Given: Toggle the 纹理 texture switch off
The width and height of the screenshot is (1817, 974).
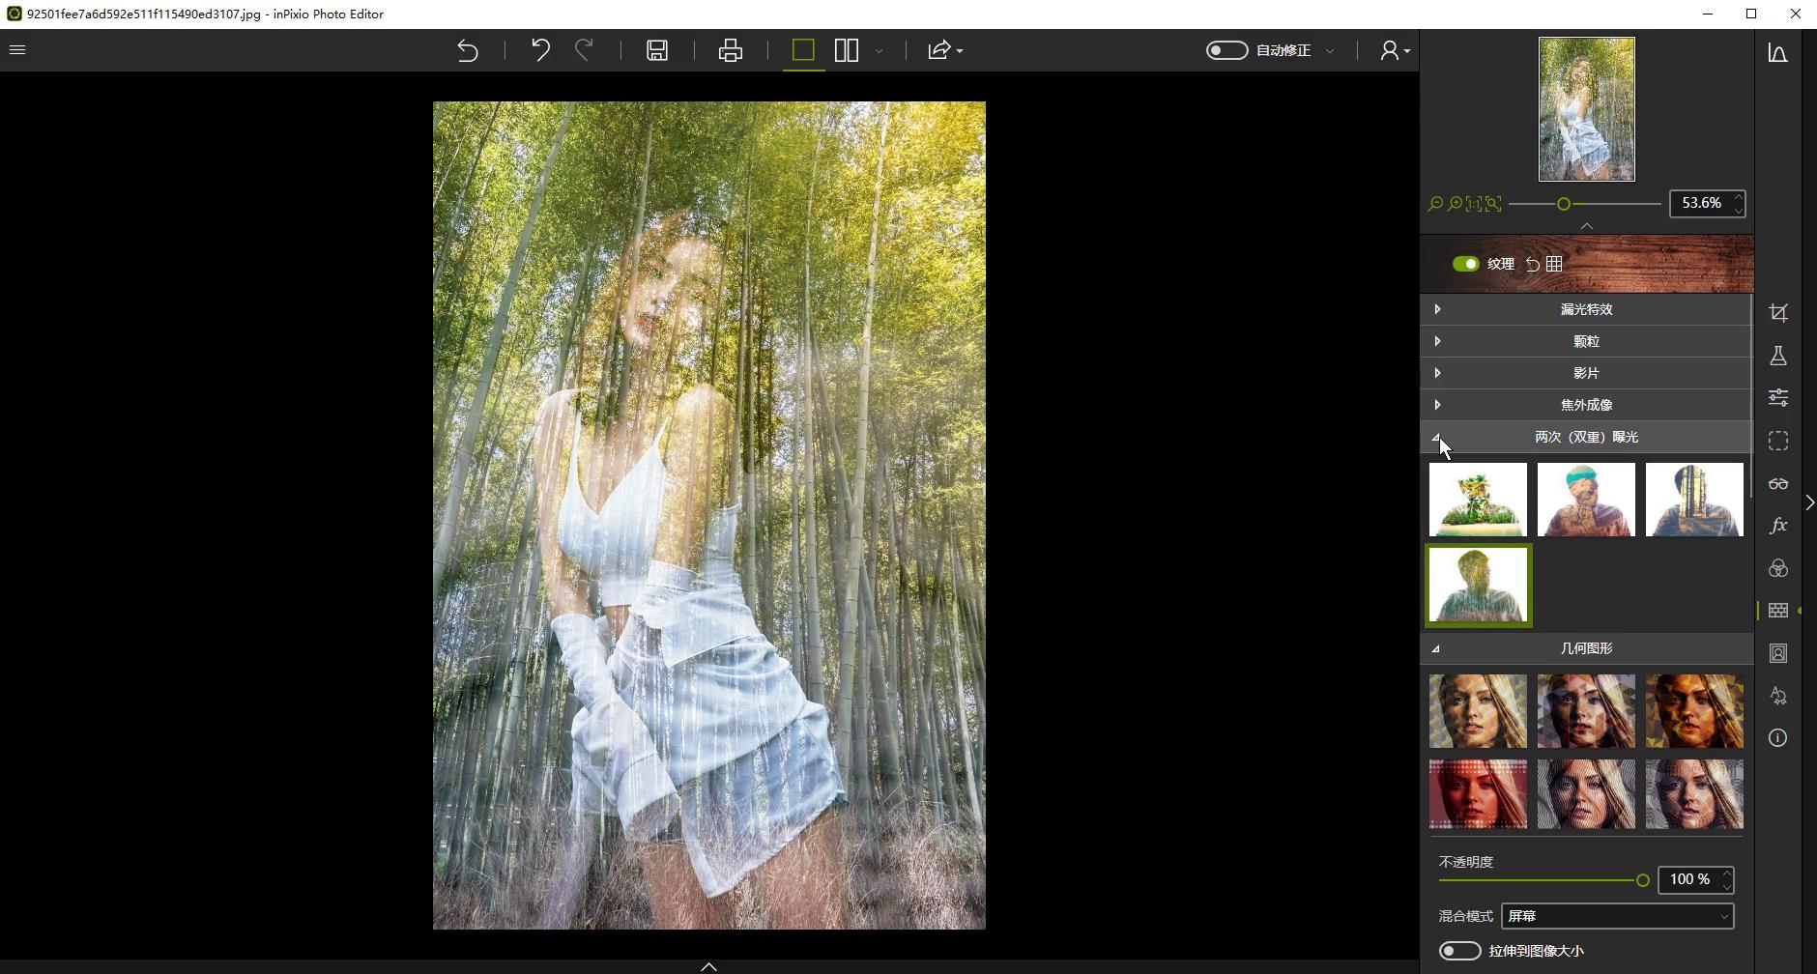Looking at the screenshot, I should pos(1465,264).
